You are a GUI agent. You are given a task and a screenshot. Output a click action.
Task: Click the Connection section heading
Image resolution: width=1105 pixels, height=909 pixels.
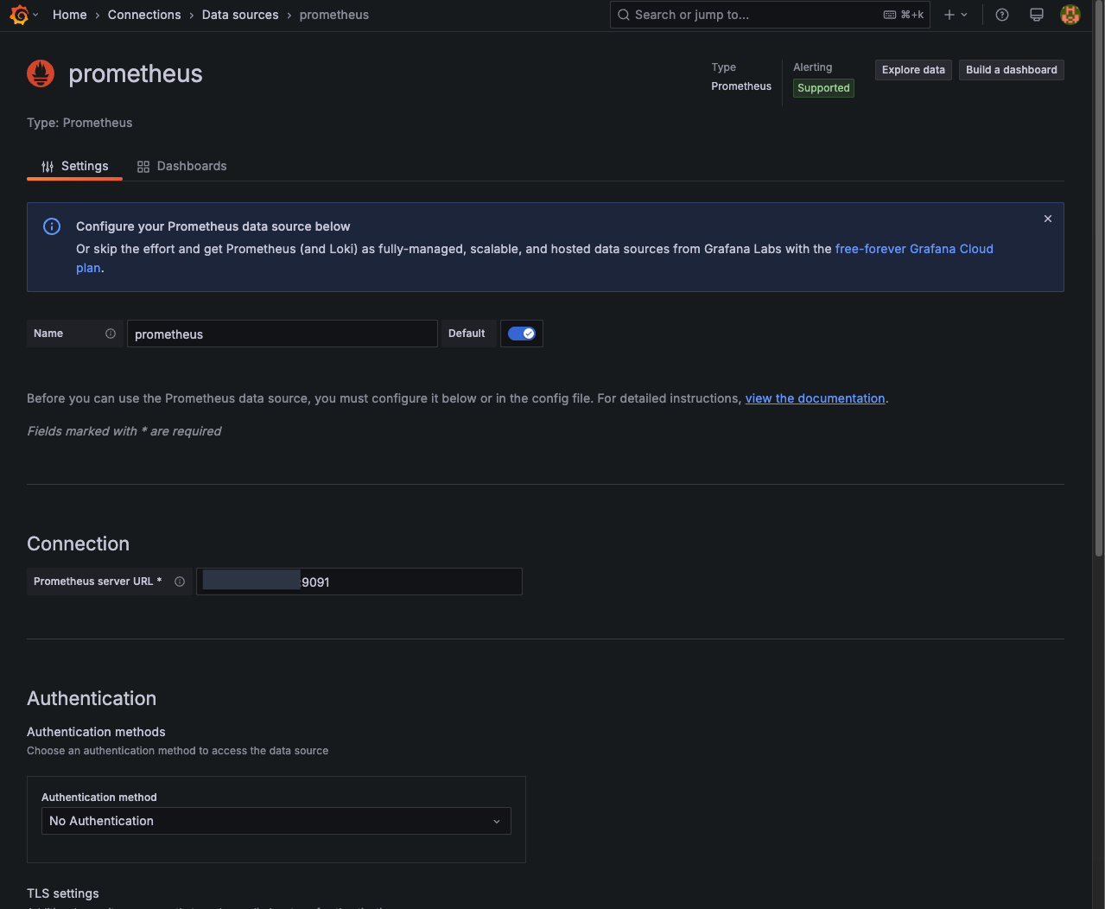click(x=78, y=543)
